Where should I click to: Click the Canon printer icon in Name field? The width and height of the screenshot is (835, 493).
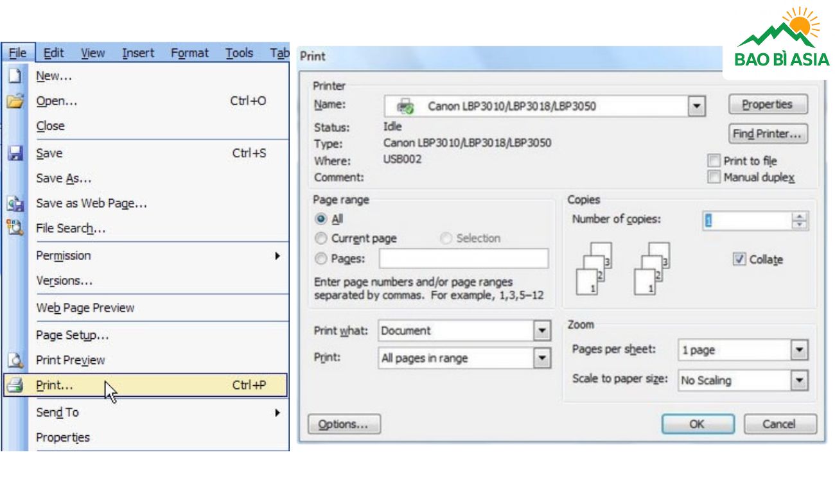tap(405, 106)
